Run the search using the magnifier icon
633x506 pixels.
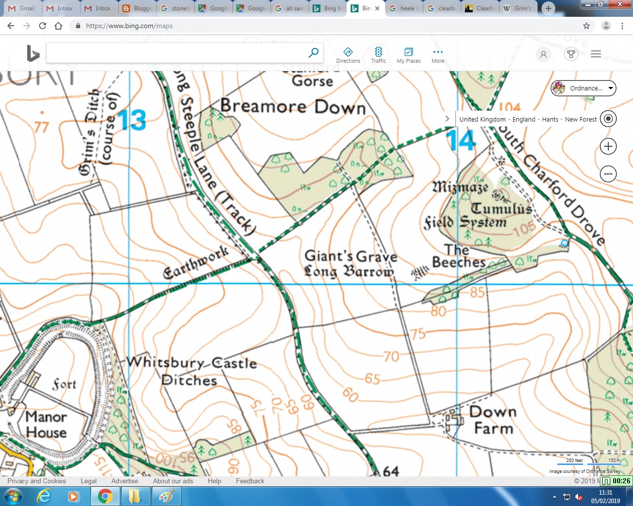coord(314,52)
